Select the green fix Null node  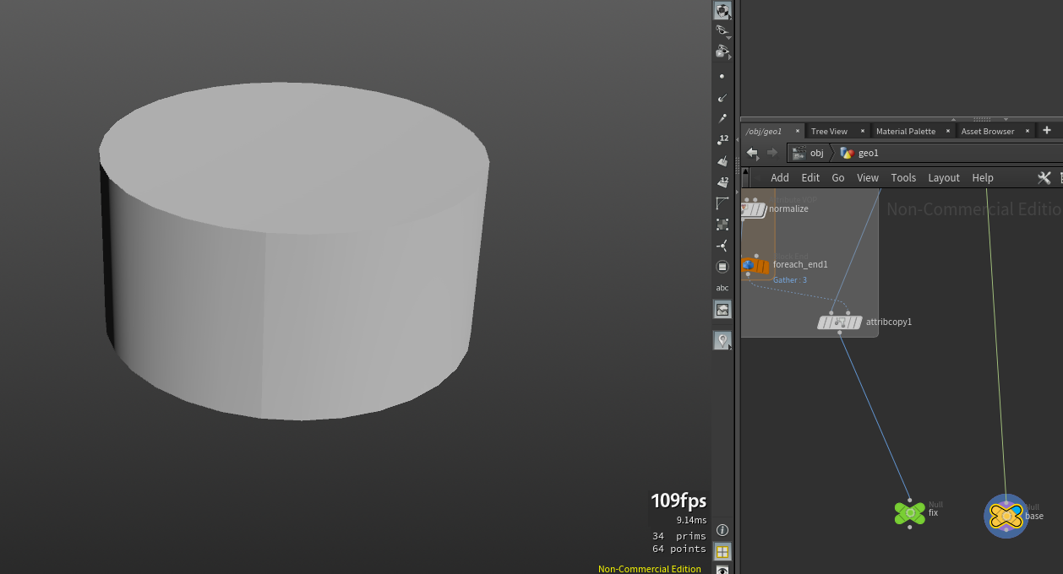tap(910, 512)
